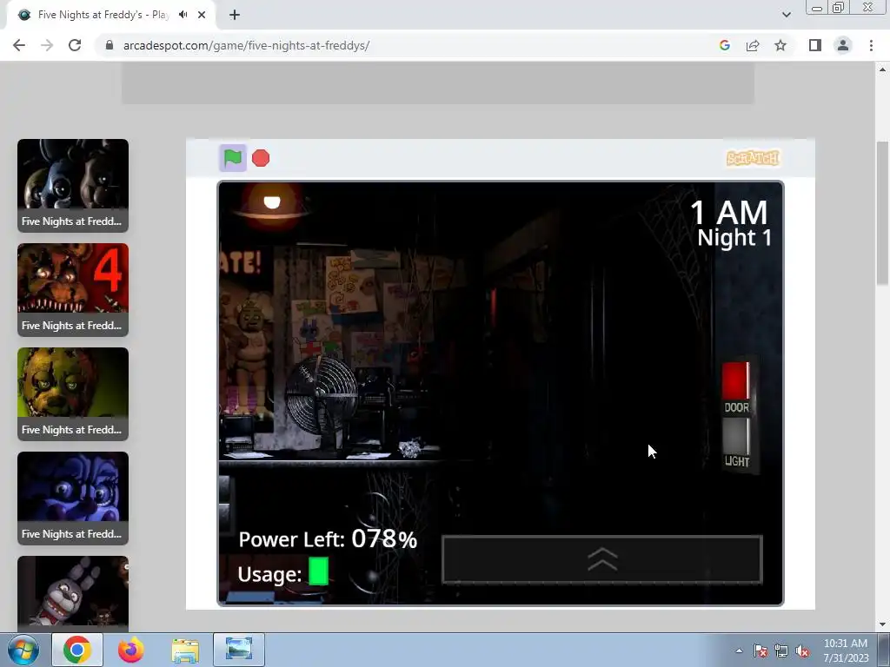Image resolution: width=890 pixels, height=667 pixels.
Task: Open the camera monitor with the double-chevron bar
Action: [x=601, y=559]
